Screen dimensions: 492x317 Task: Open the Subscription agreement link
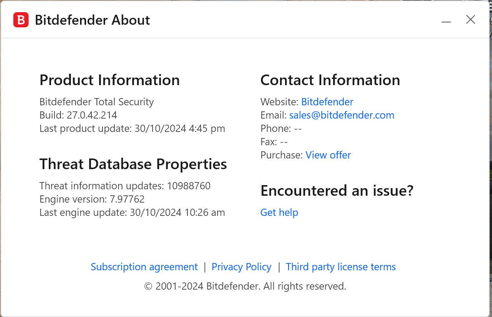(x=144, y=267)
